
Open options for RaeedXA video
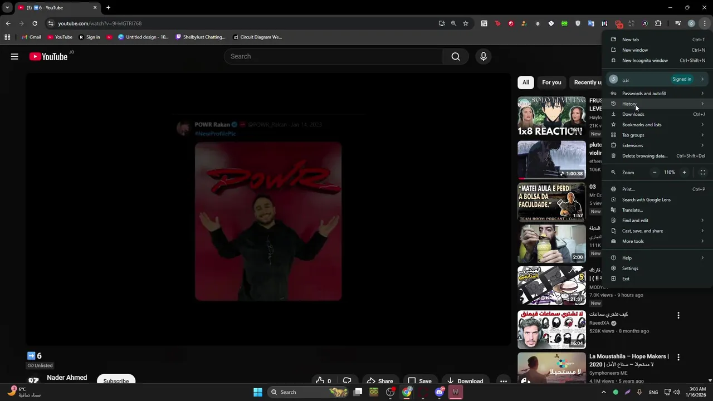tap(678, 315)
